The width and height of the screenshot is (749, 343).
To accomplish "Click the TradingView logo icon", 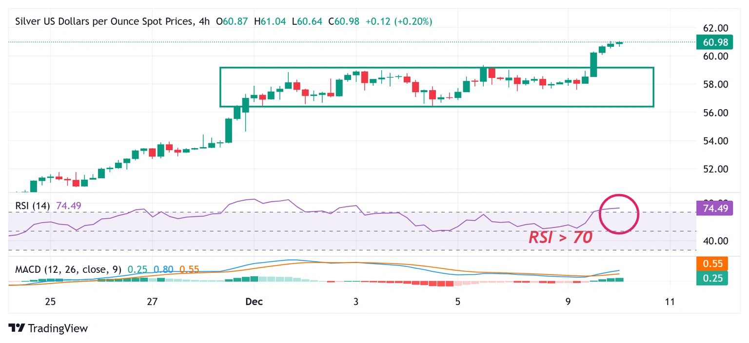I will coord(17,328).
